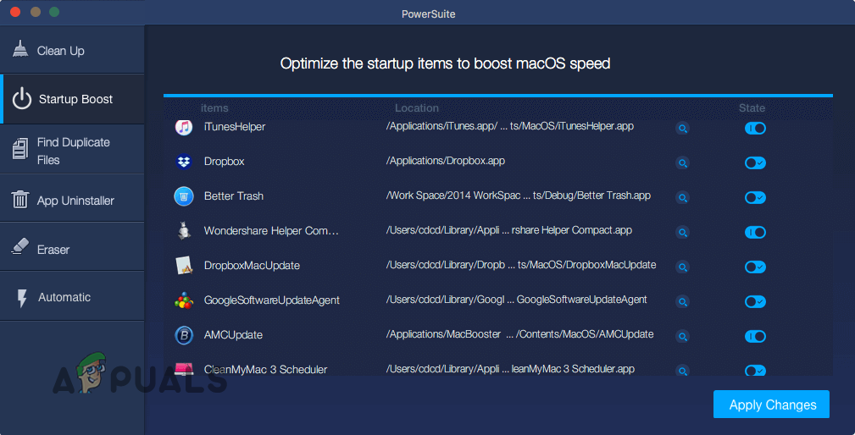The height and width of the screenshot is (435, 855).
Task: Select the GoogleSoftwareUpdateAgent item name
Action: (271, 300)
